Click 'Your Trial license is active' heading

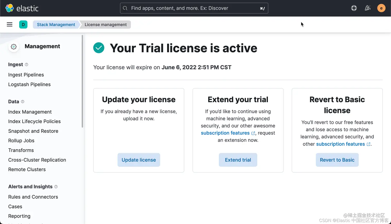pos(184,48)
